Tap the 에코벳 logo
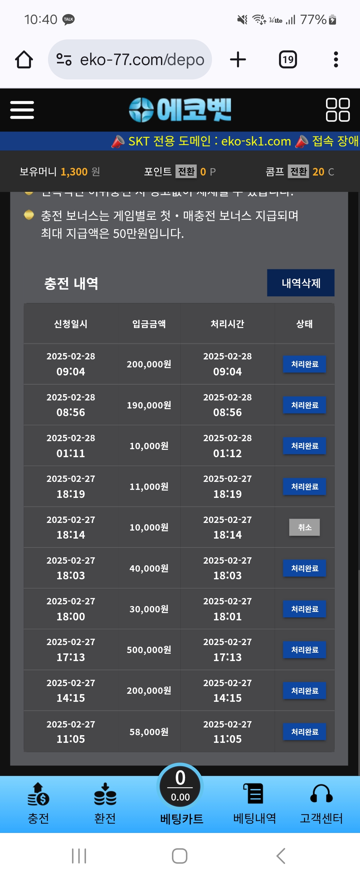360x881 pixels. point(180,110)
